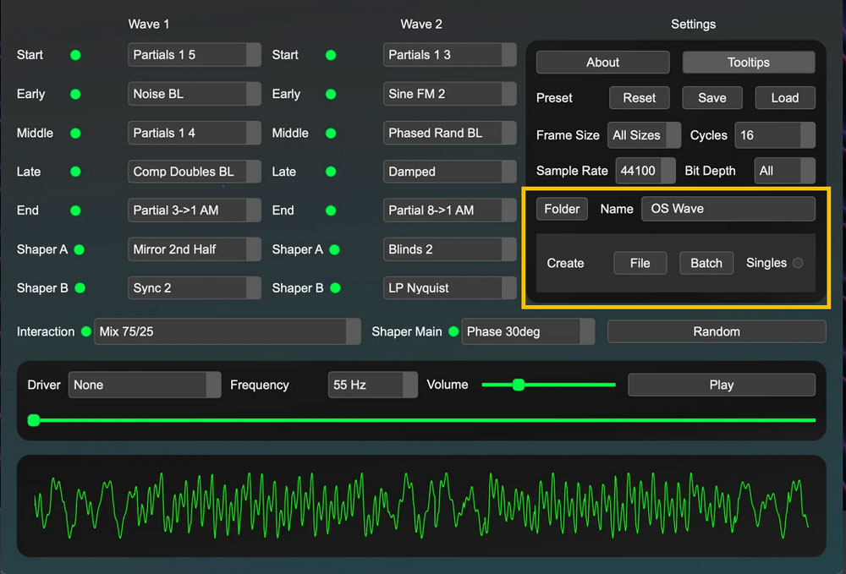This screenshot has height=574, width=846.
Task: Toggle the Interaction green indicator
Action: [x=85, y=331]
